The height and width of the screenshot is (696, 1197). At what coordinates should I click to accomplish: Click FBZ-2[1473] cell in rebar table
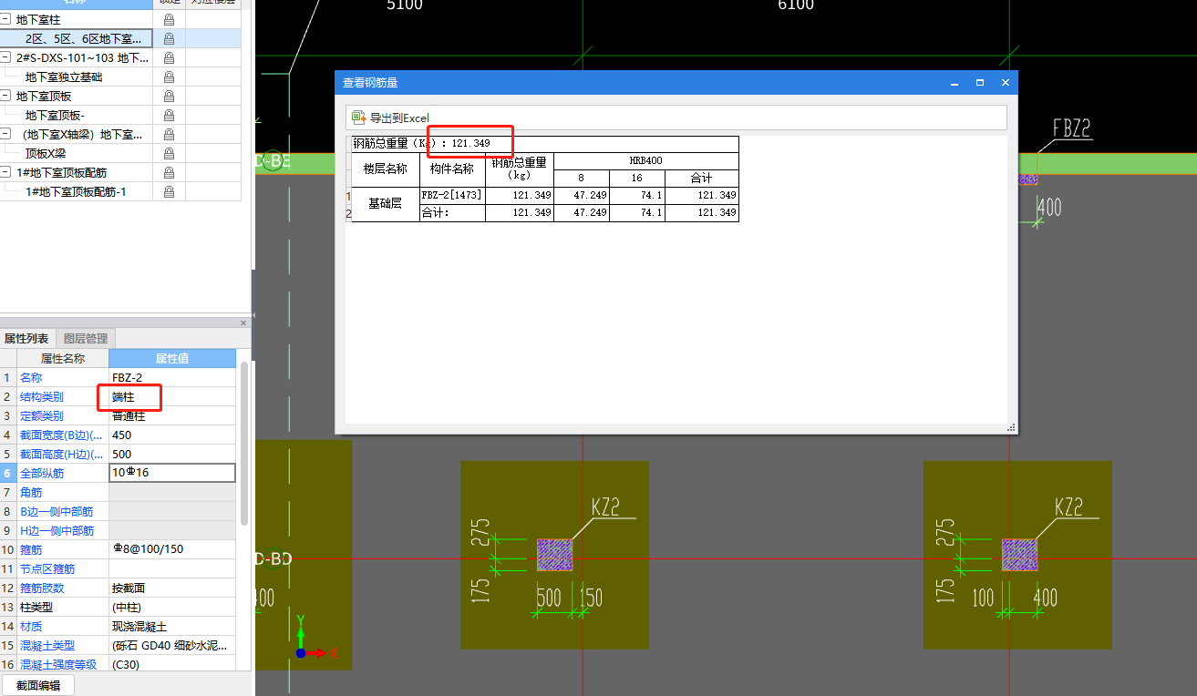pos(452,195)
